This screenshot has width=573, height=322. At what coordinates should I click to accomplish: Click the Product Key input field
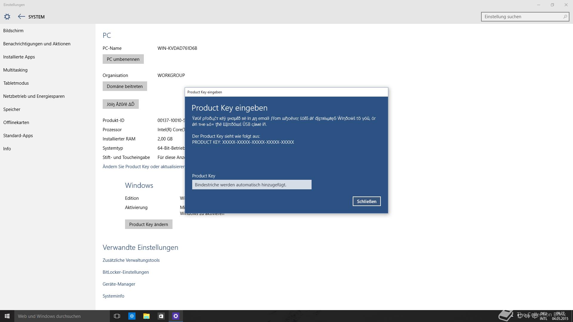point(252,185)
